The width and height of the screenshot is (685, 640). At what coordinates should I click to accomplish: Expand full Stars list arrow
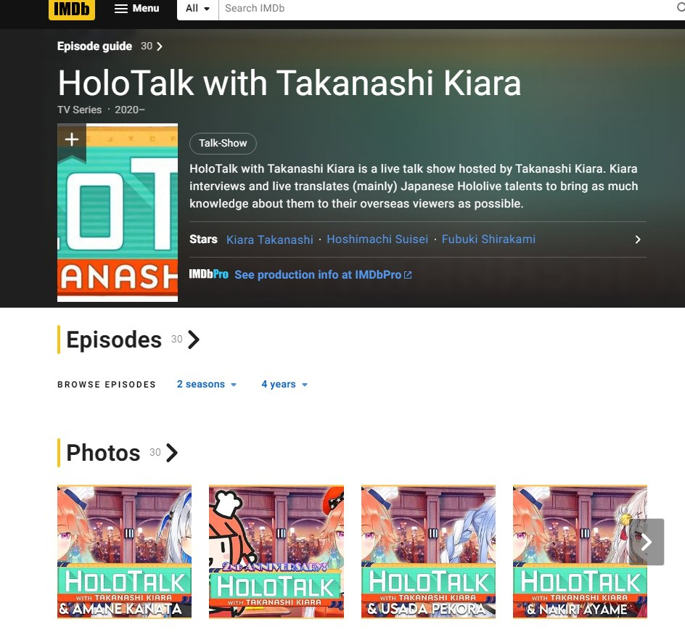tap(638, 239)
